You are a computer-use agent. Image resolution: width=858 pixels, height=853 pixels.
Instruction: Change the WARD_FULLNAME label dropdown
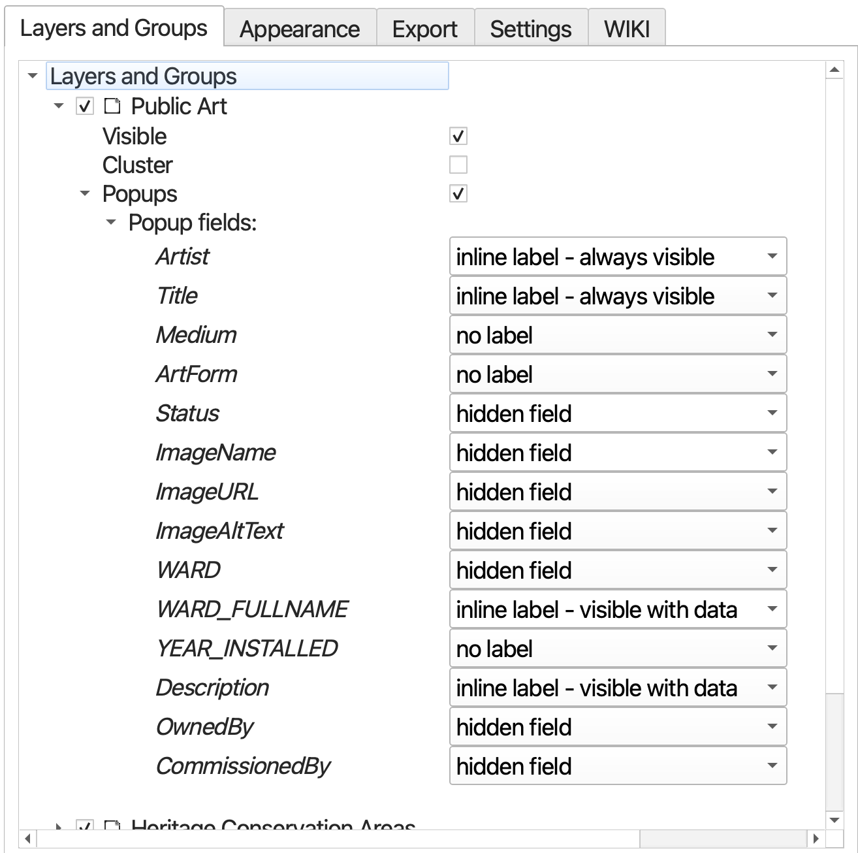click(x=618, y=609)
